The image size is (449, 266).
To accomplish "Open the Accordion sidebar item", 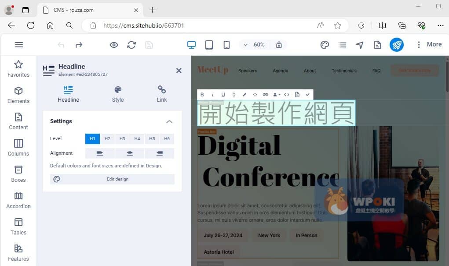I will click(x=18, y=200).
